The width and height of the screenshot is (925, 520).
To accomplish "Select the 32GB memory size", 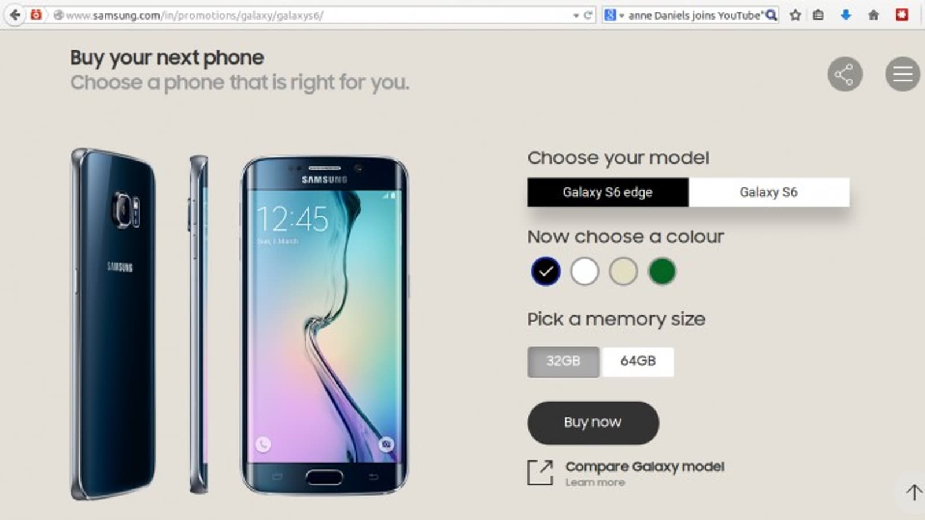I will tap(563, 362).
